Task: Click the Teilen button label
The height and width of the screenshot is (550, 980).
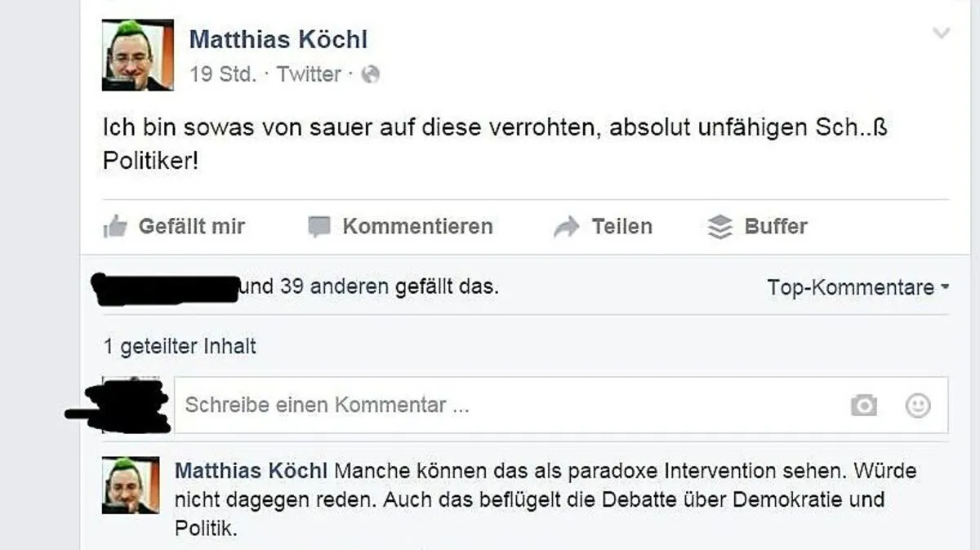Action: 622,226
